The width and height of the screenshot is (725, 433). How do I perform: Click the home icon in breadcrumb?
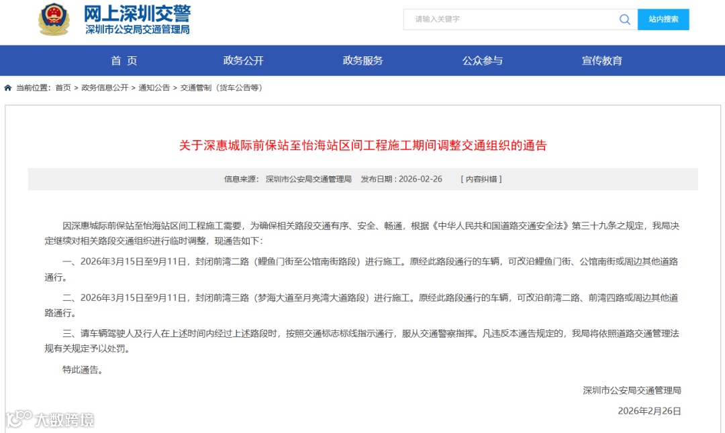point(8,88)
